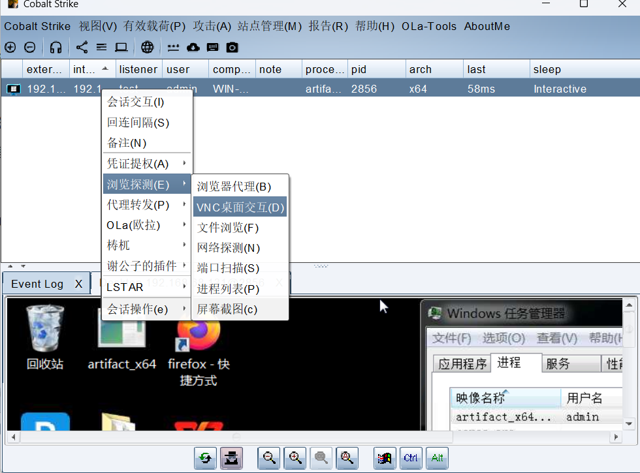640x473 pixels.
Task: Expand 代理转发(P) submenu
Action: click(x=147, y=205)
